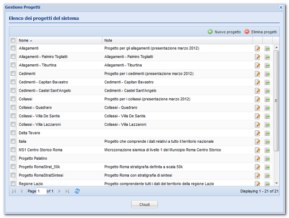The height and width of the screenshot is (218, 289).
Task: Click the vertical scrollbar thumb
Action: tap(276, 101)
